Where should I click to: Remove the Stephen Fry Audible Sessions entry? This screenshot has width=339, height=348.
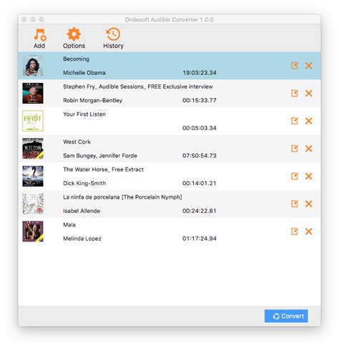[309, 93]
